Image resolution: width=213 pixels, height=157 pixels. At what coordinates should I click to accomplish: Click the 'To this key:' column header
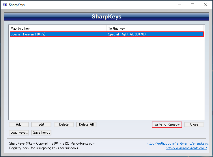155,29
